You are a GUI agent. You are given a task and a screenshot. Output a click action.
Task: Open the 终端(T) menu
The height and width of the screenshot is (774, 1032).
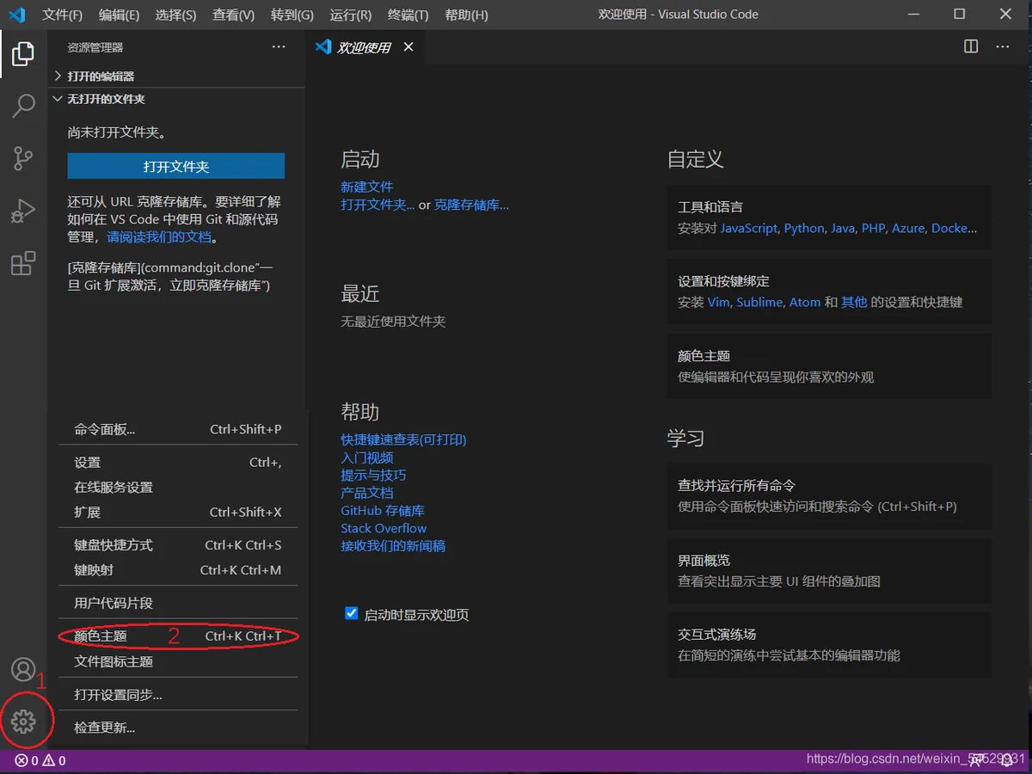point(408,15)
